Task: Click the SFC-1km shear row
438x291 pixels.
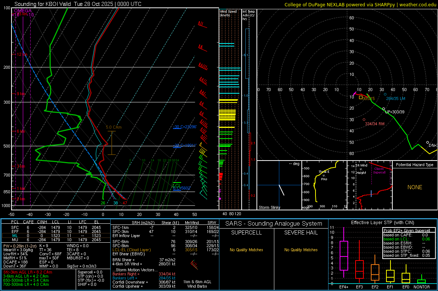Action: click(x=166, y=227)
